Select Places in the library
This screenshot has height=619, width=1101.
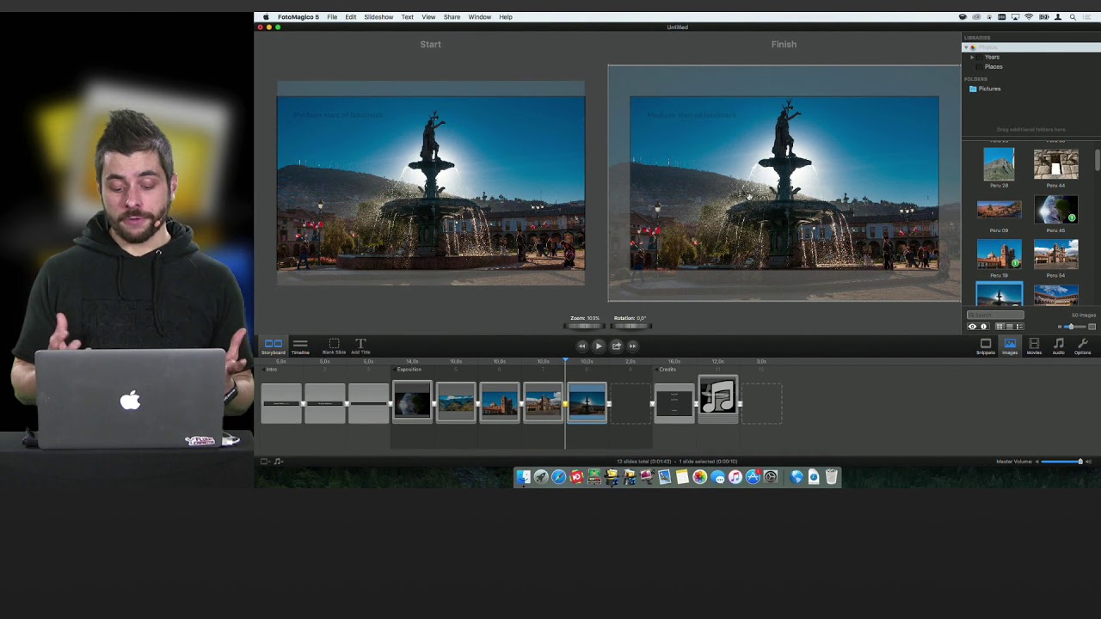coord(993,66)
